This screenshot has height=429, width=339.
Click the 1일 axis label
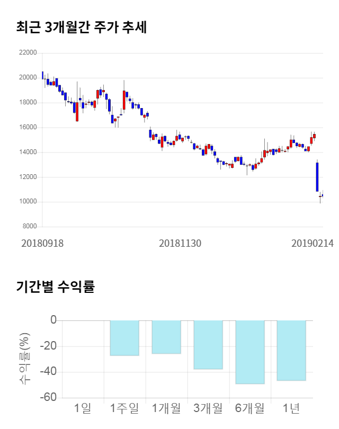tap(83, 408)
